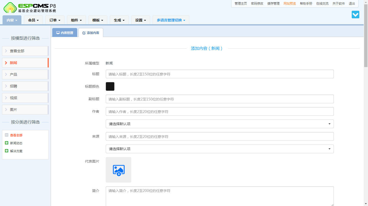The height and width of the screenshot is (206, 368).
Task: Click the 标题 input field
Action: pos(220,74)
